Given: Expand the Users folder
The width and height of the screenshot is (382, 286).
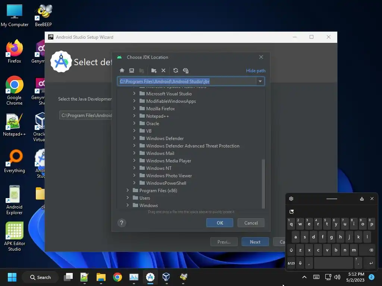Looking at the screenshot, I should [x=128, y=198].
